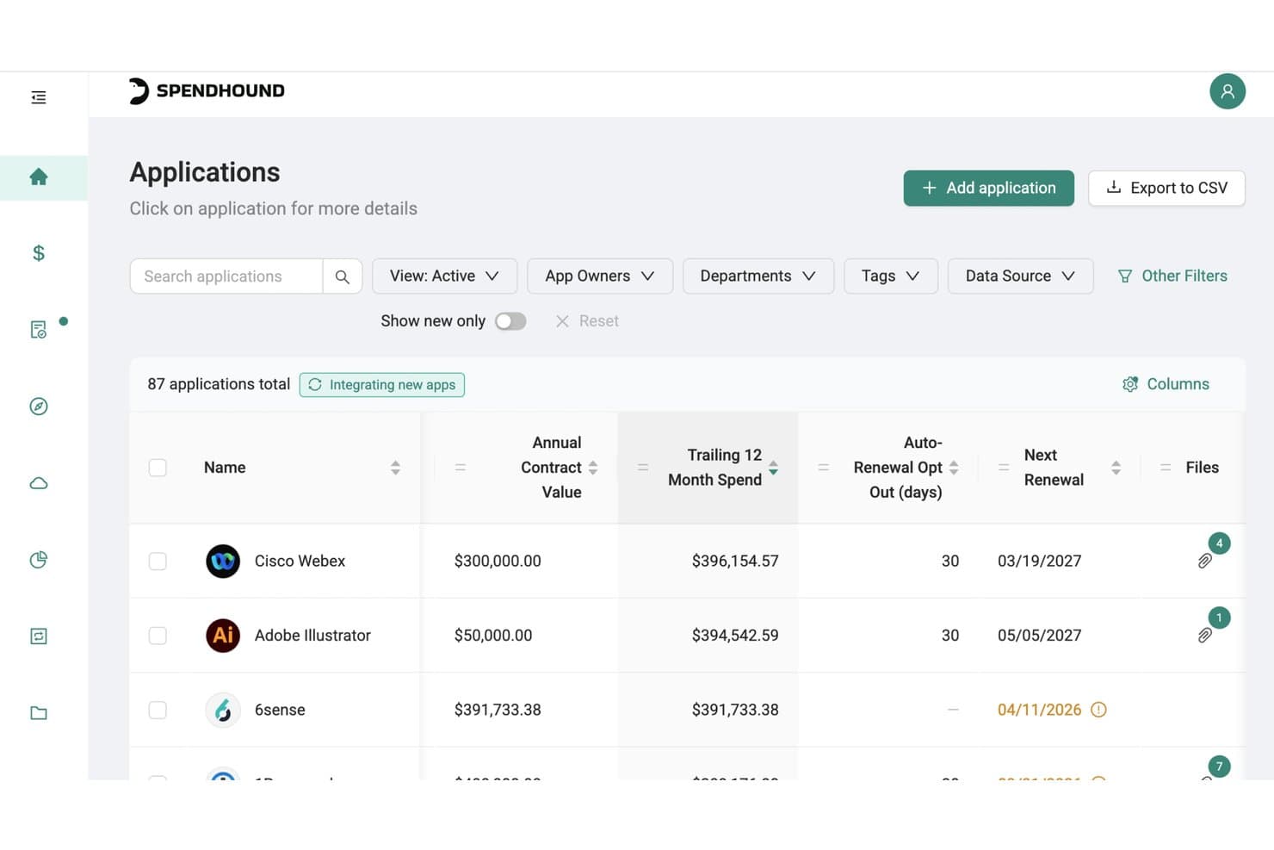Click the SpendHound logo
The image size is (1274, 850).
point(207,91)
